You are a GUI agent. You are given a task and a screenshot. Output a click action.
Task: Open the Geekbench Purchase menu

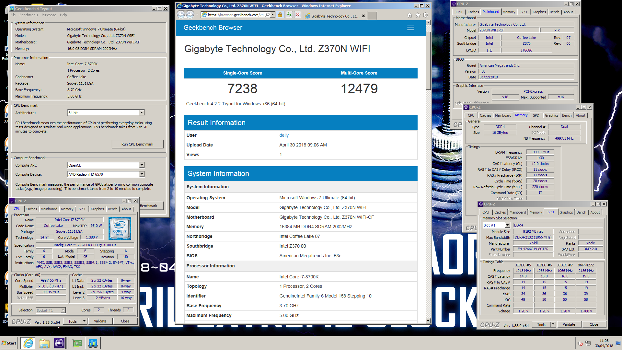click(x=49, y=15)
